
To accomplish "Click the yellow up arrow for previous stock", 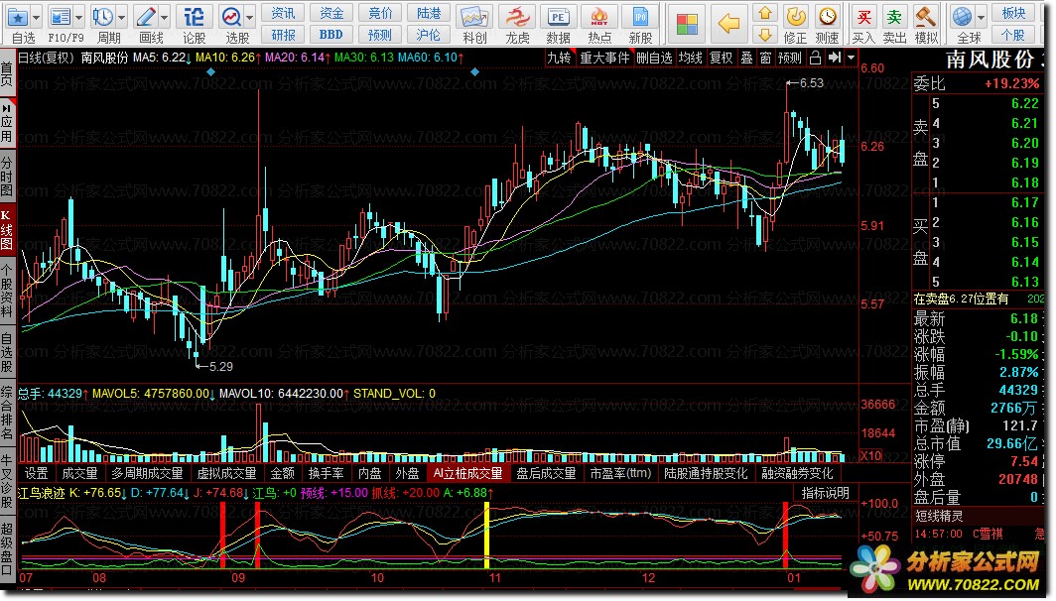I will pos(764,13).
